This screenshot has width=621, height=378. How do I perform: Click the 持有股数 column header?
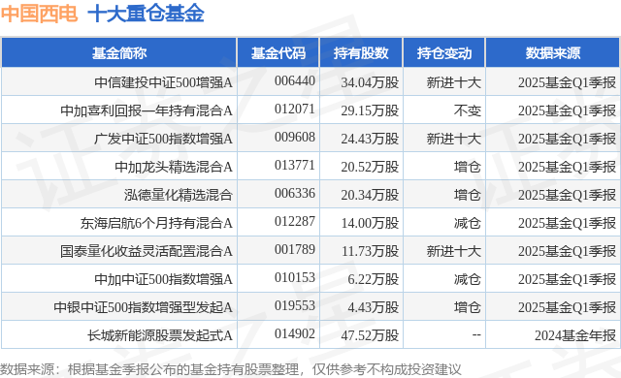[361, 53]
